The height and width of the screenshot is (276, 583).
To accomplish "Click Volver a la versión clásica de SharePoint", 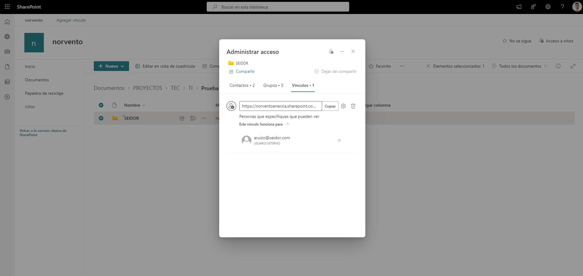I will 43,133.
